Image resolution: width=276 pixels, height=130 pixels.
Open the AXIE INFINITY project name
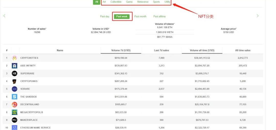(28, 66)
